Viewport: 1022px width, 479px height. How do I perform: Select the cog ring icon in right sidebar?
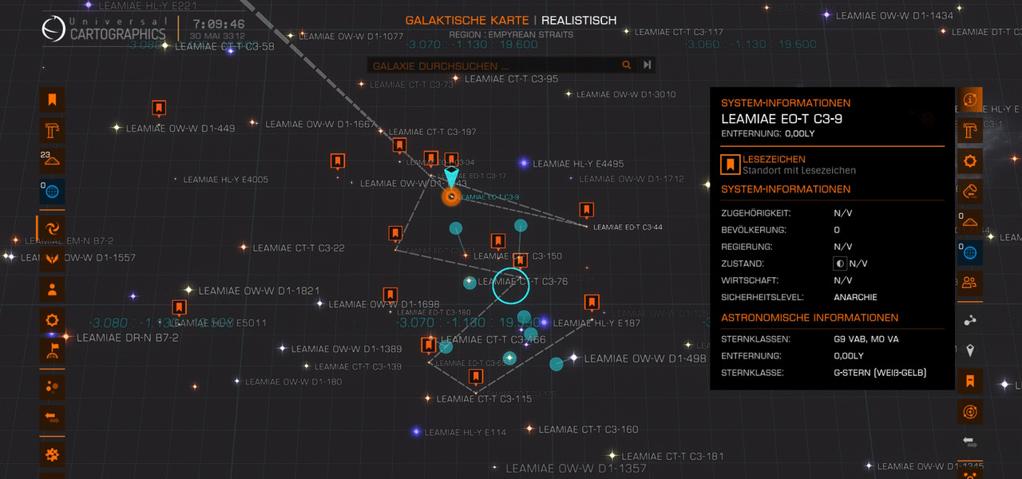(x=970, y=160)
